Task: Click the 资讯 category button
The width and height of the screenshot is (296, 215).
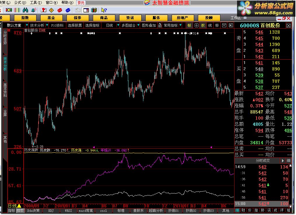Action: coord(130,18)
